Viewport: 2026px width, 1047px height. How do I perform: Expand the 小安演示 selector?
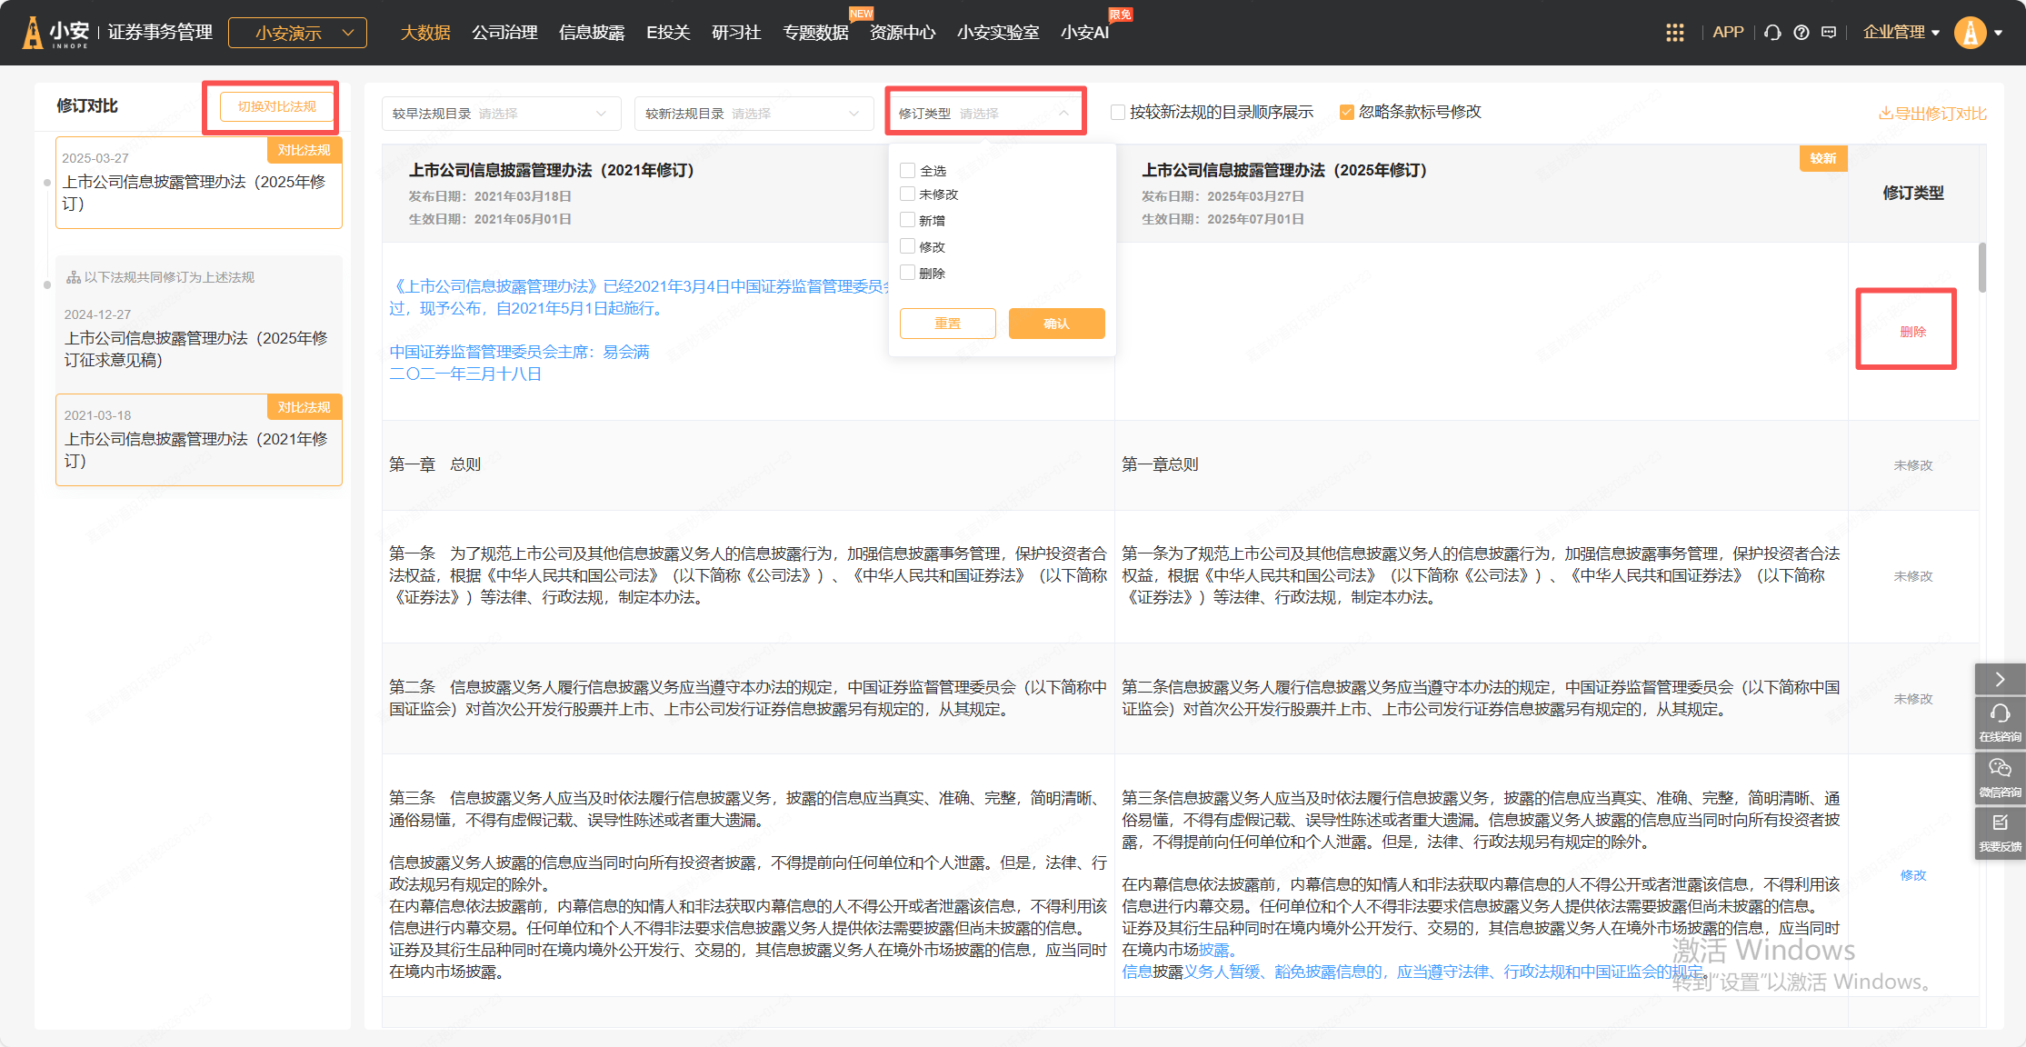point(298,33)
